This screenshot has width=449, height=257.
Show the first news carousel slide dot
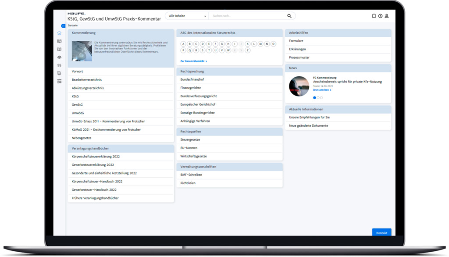314,98
